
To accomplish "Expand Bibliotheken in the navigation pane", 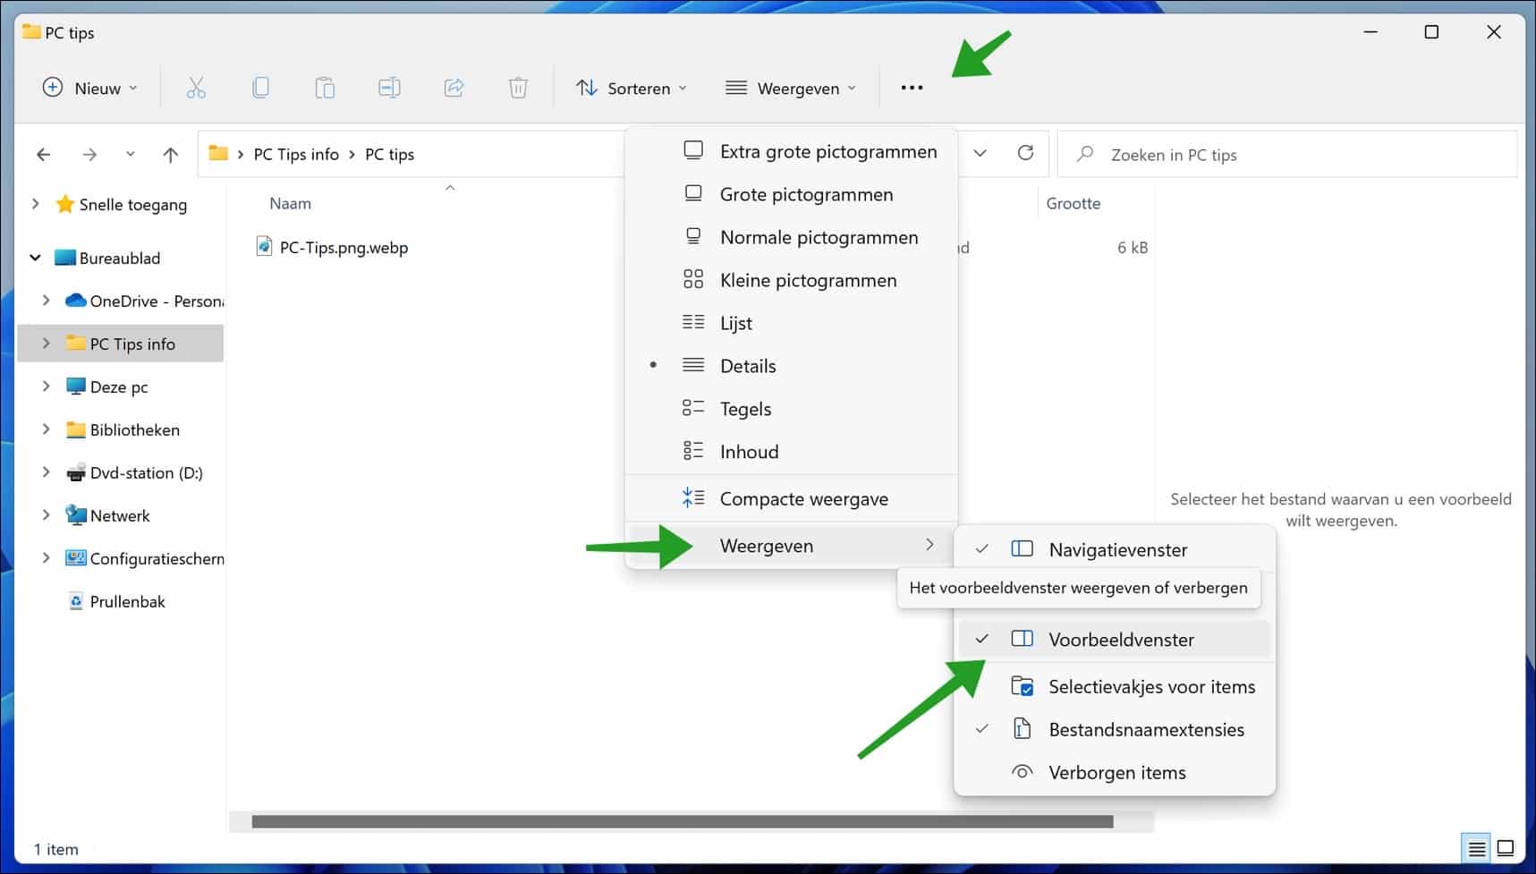I will (x=47, y=429).
